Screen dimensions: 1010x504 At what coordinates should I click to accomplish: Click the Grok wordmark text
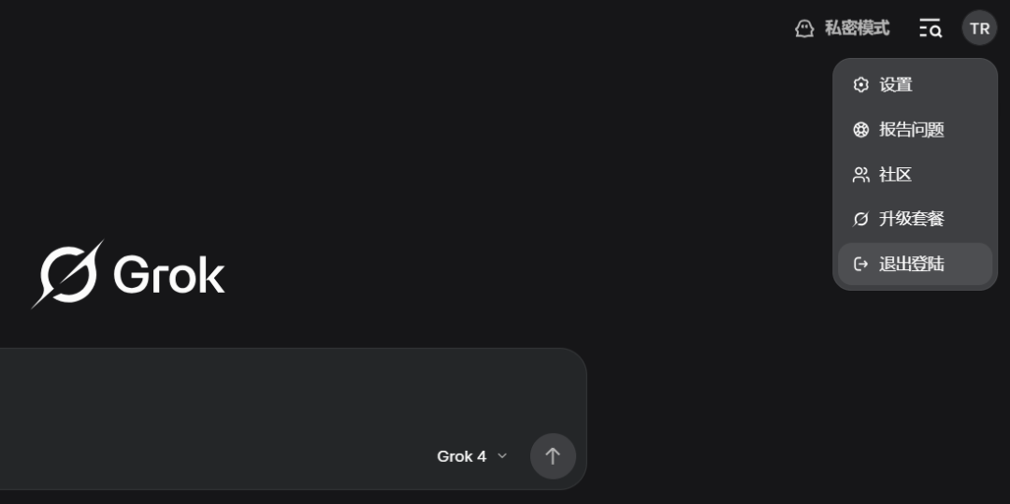[169, 275]
